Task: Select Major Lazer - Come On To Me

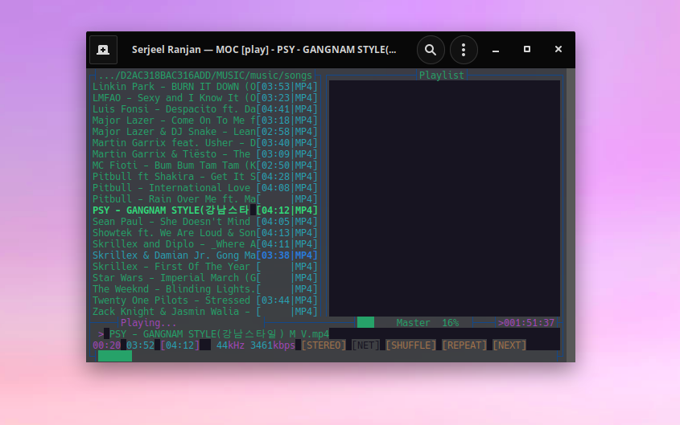Action: (204, 121)
